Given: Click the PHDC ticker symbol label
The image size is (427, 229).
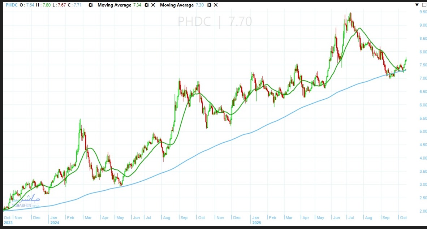Looking at the screenshot, I should tap(12, 5).
